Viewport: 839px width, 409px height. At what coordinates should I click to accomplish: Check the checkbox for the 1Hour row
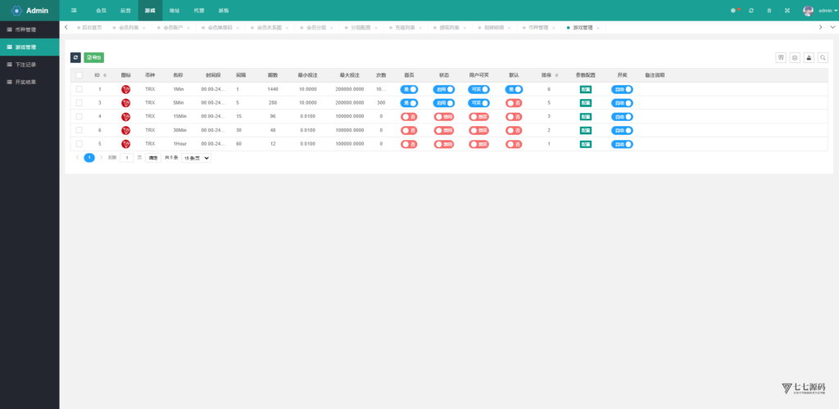(x=79, y=144)
